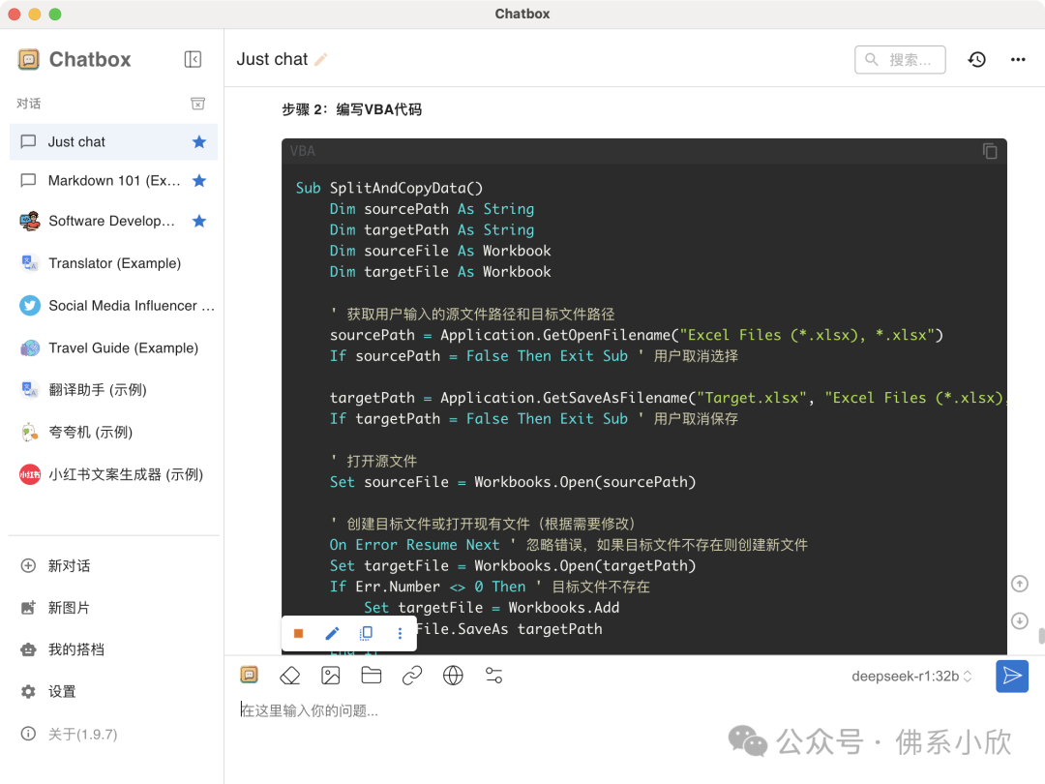Copy the VBA code block
The height and width of the screenshot is (784, 1045).
(x=990, y=151)
